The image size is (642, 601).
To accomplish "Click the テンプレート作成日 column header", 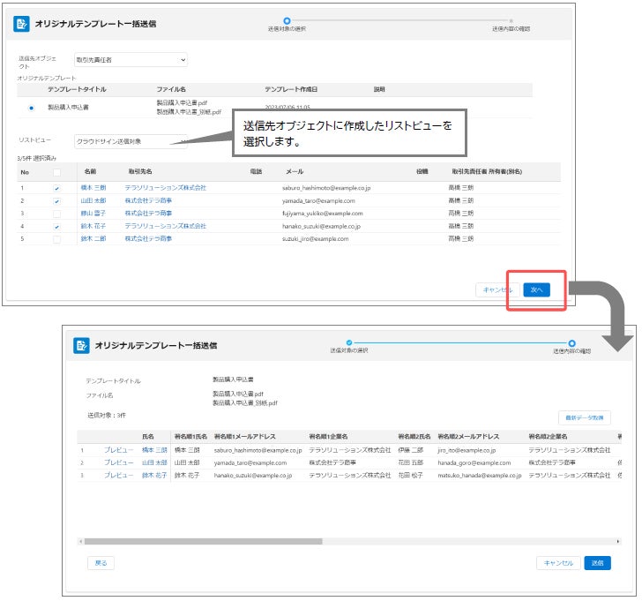I will pyautogui.click(x=291, y=89).
